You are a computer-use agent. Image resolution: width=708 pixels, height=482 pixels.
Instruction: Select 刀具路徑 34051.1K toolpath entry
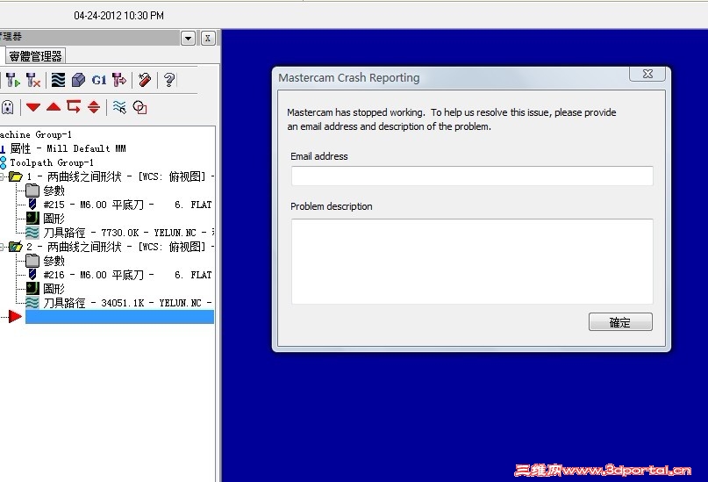(x=119, y=303)
